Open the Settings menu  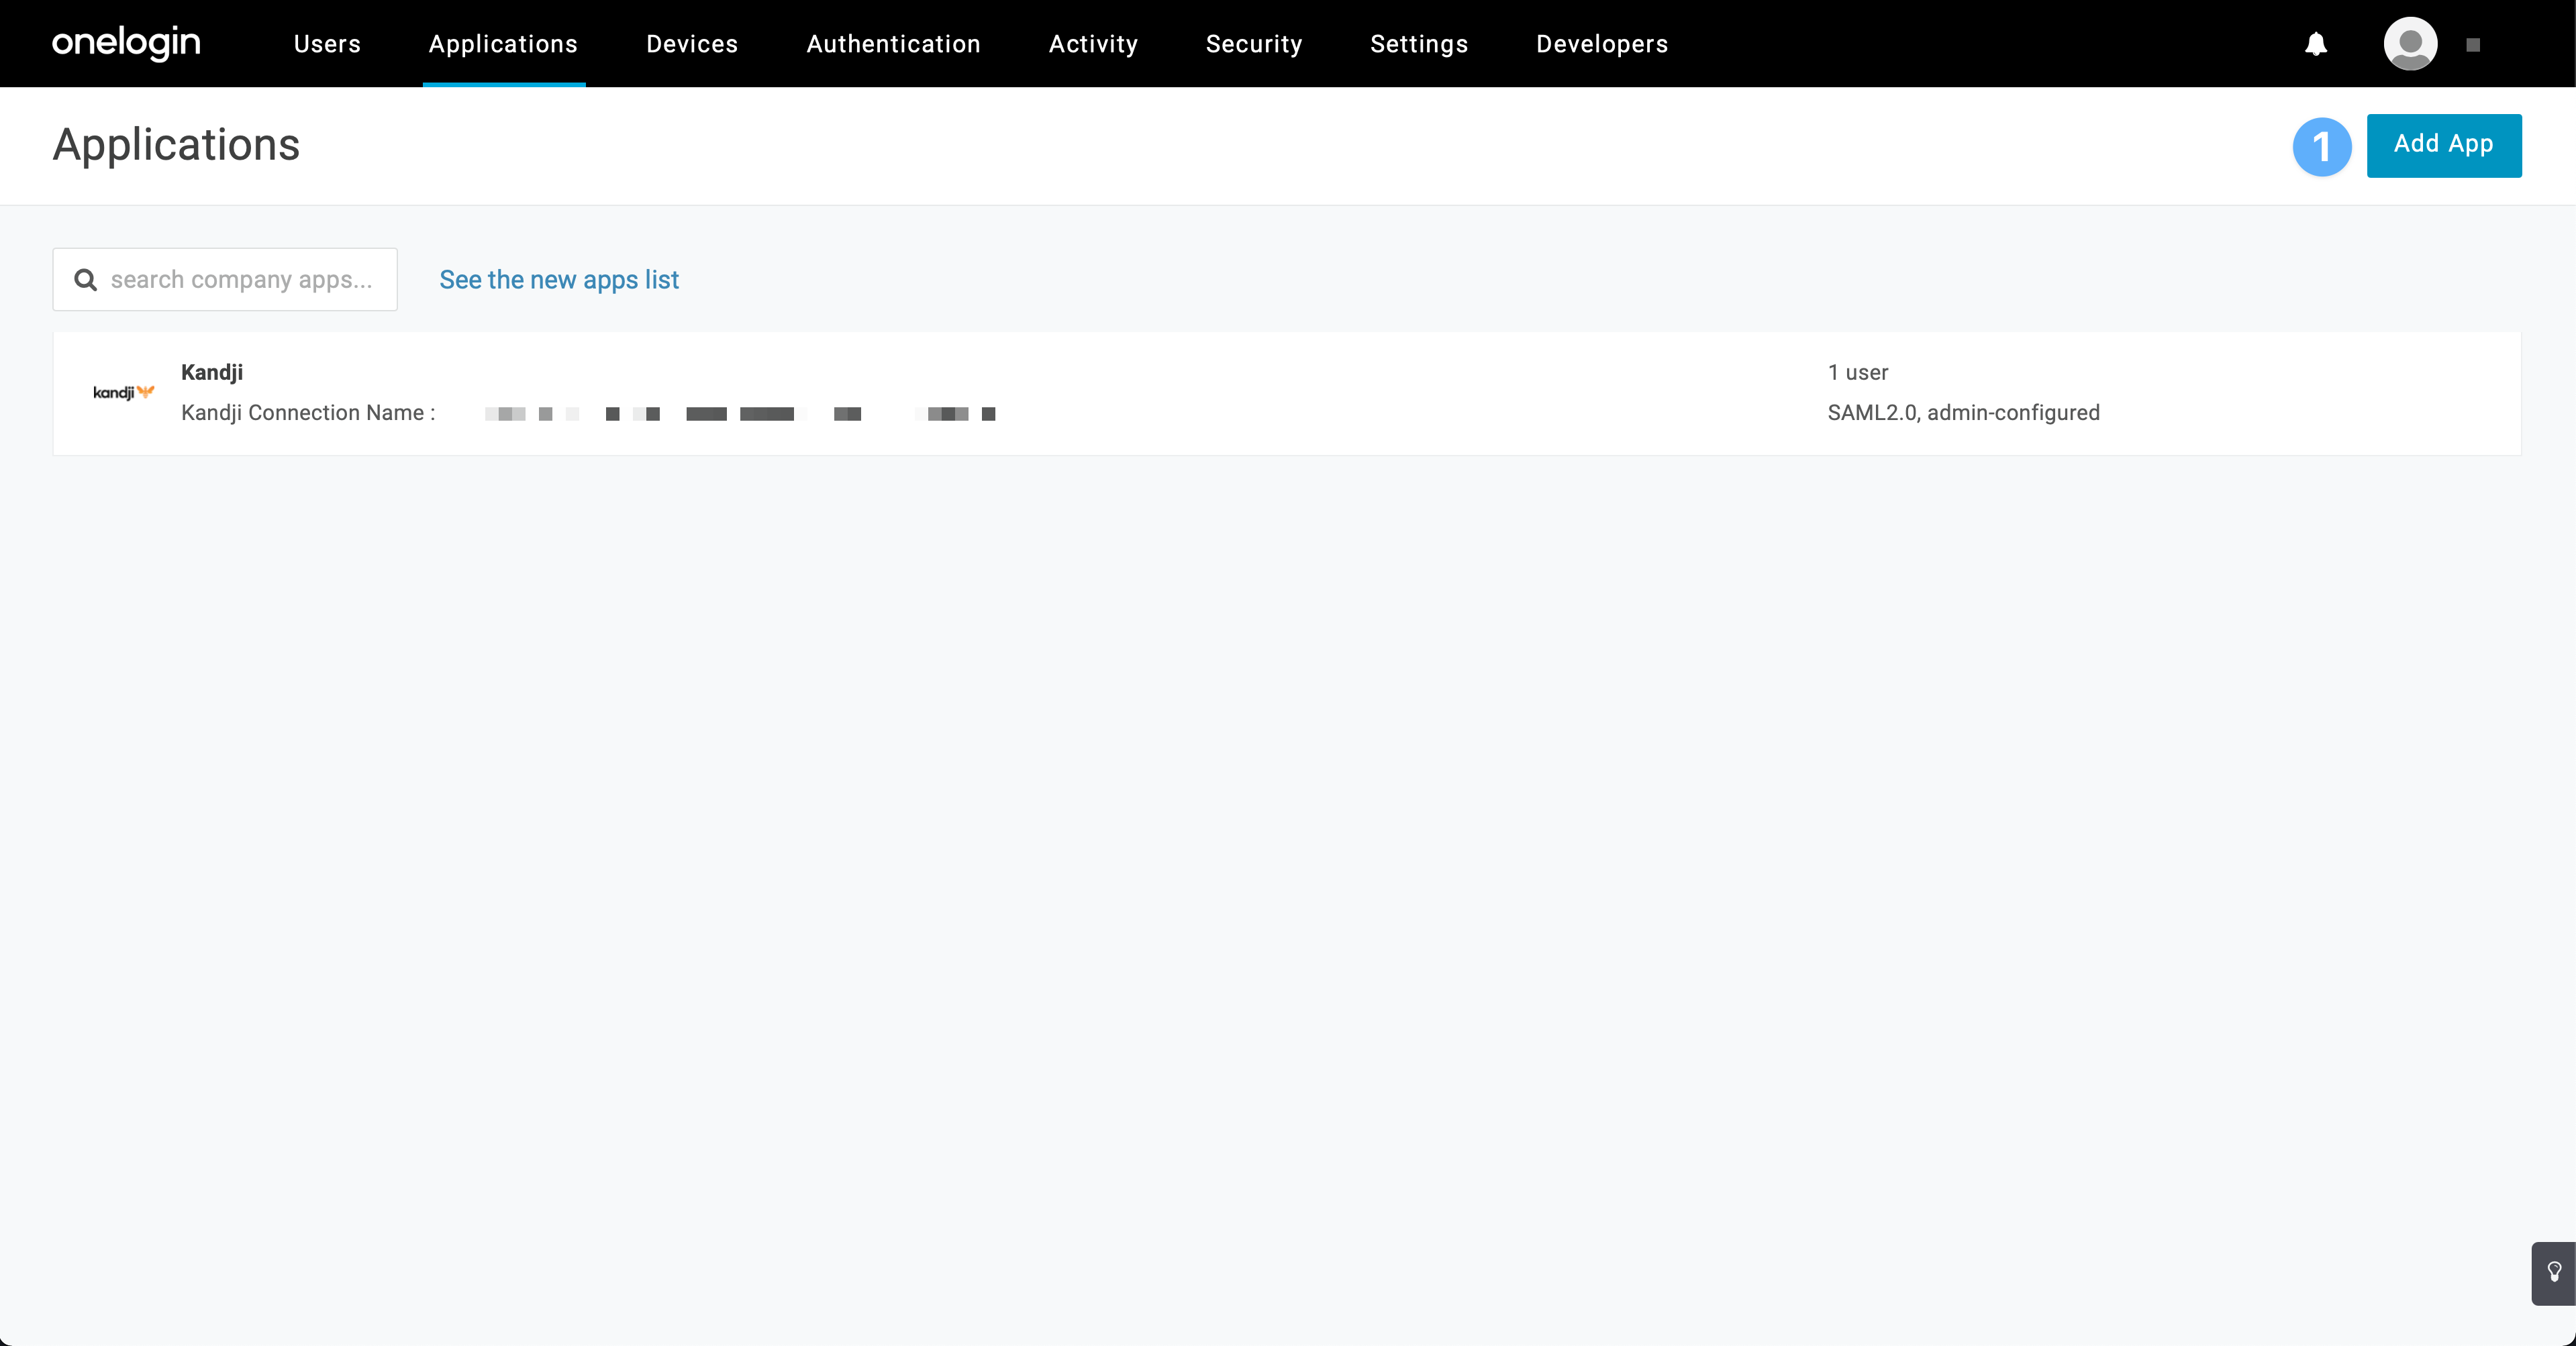coord(1419,44)
